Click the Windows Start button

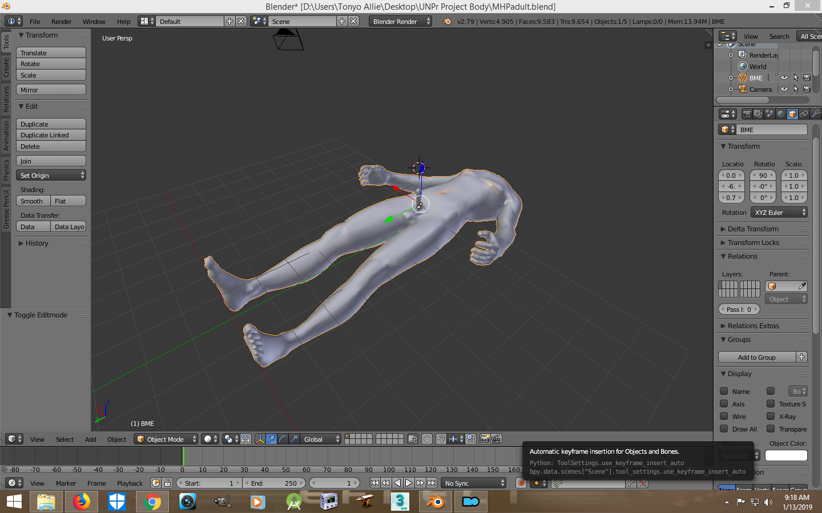(14, 502)
